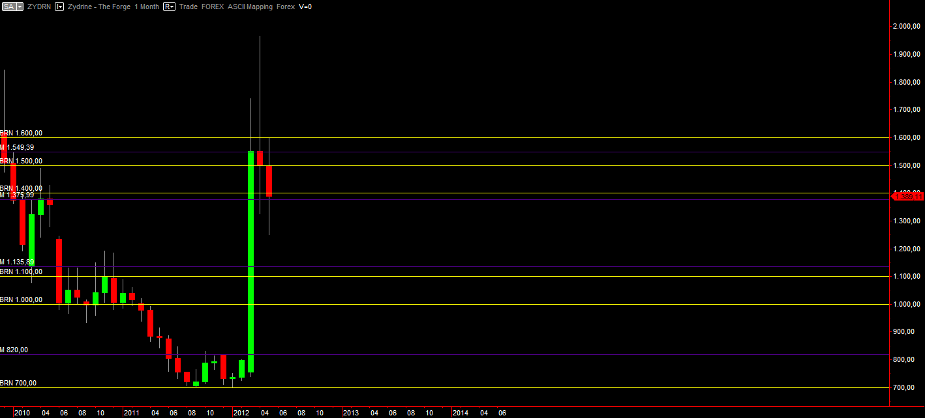The image size is (925, 418).
Task: Click the 1.900,00 price axis label
Action: coord(906,54)
